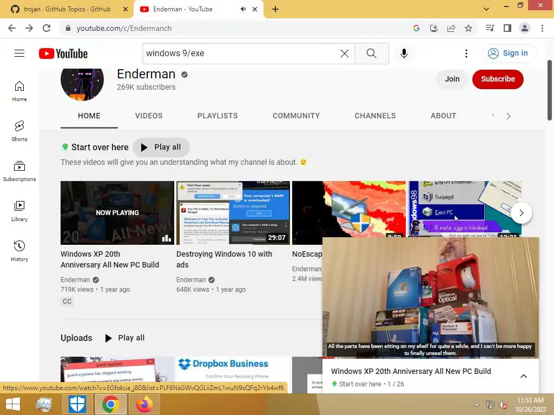Play all Start over here videos
This screenshot has height=415, width=554.
point(161,147)
